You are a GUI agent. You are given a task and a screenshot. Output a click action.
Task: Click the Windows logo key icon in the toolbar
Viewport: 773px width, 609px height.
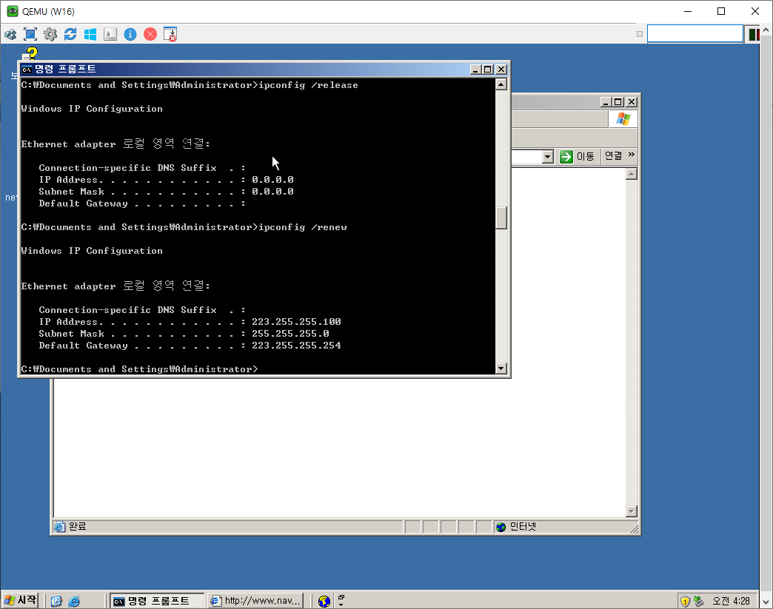point(90,35)
